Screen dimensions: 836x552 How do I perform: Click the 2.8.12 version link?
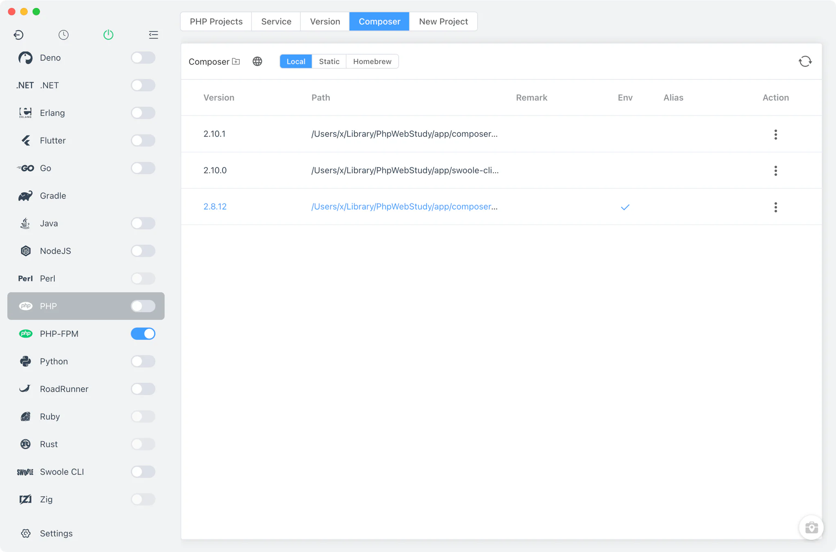(215, 207)
